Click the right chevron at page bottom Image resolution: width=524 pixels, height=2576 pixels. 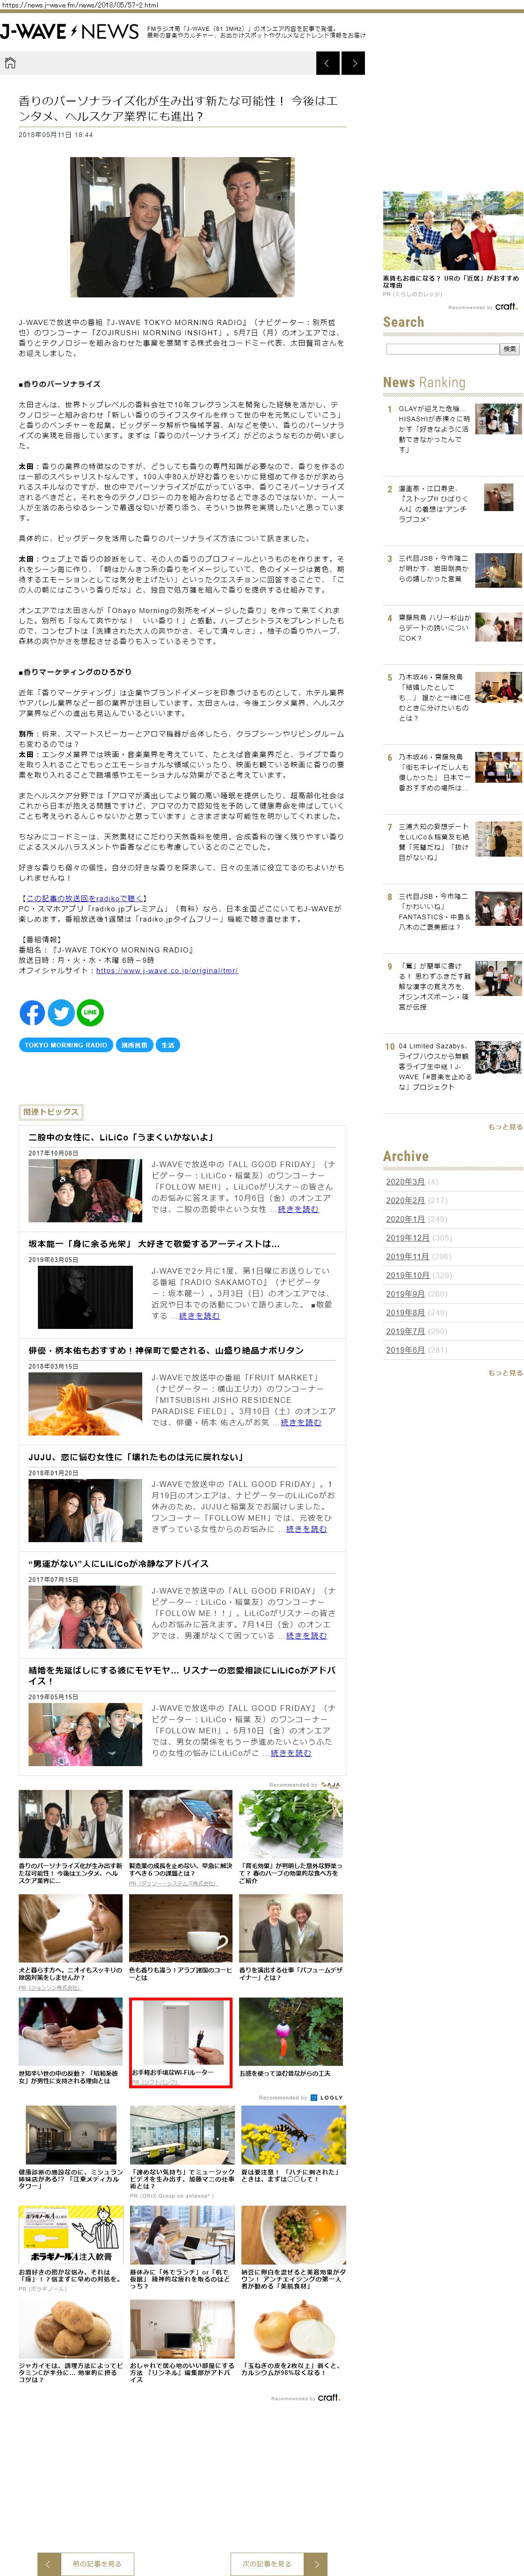pyautogui.click(x=315, y=2555)
